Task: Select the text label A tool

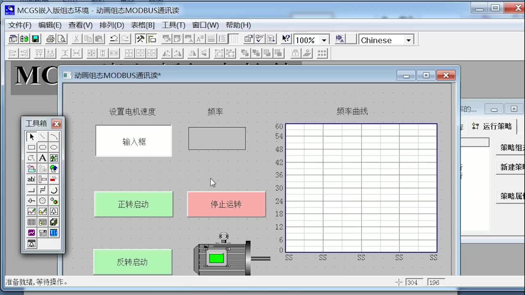Action: click(x=43, y=158)
